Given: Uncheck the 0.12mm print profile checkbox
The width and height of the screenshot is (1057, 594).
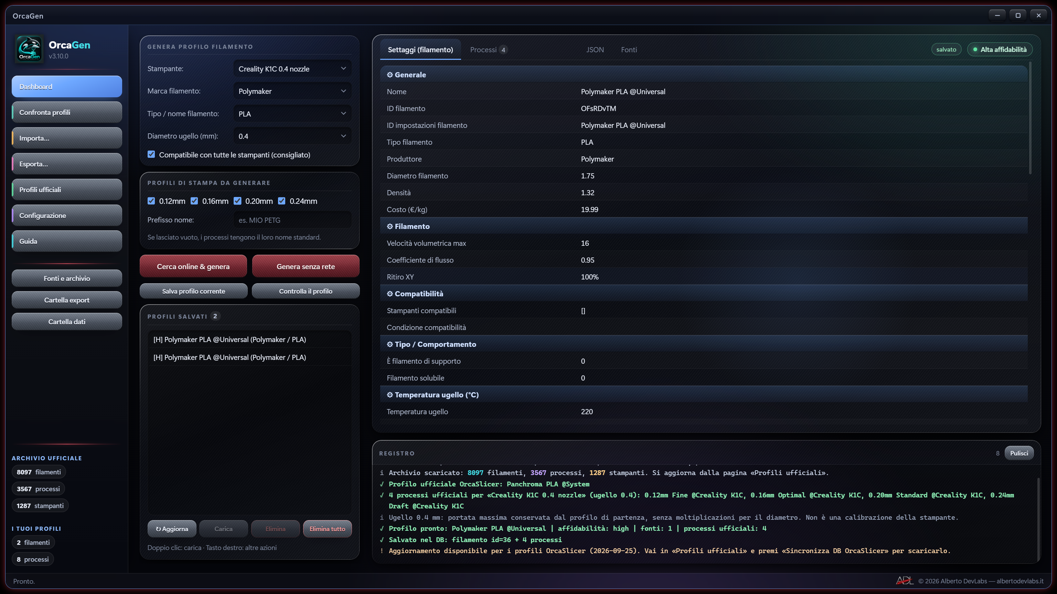Looking at the screenshot, I should (x=151, y=201).
